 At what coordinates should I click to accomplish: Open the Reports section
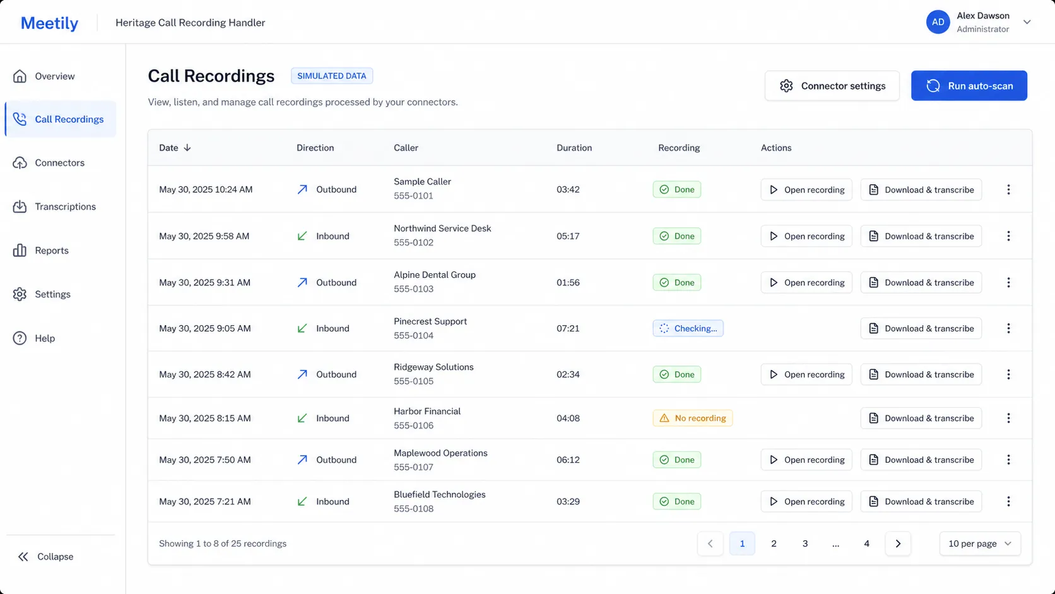point(61,251)
